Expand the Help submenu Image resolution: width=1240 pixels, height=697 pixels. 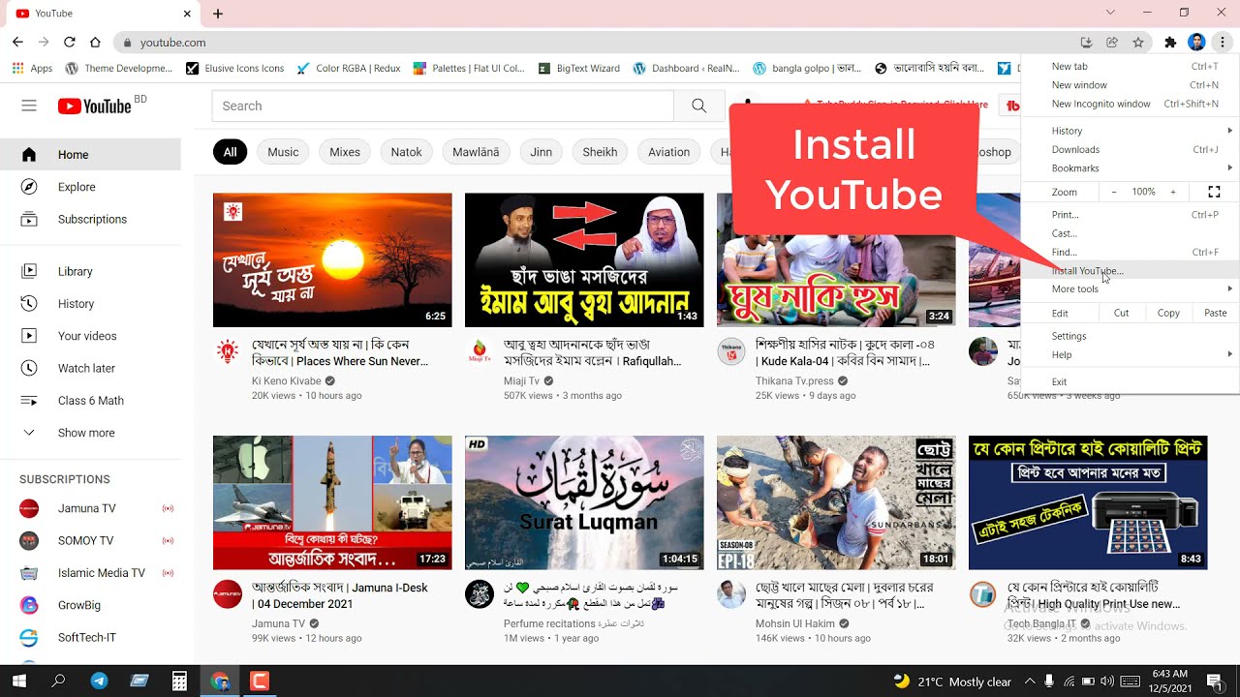[x=1131, y=354]
